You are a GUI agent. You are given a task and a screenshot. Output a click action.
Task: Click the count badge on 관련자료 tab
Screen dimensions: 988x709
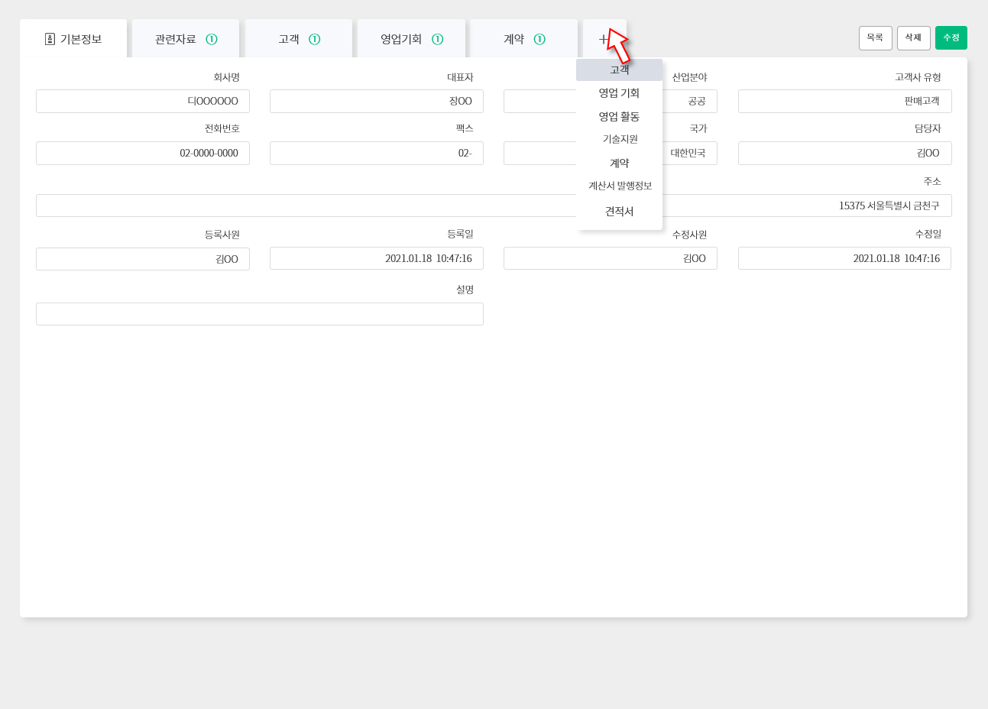point(212,39)
